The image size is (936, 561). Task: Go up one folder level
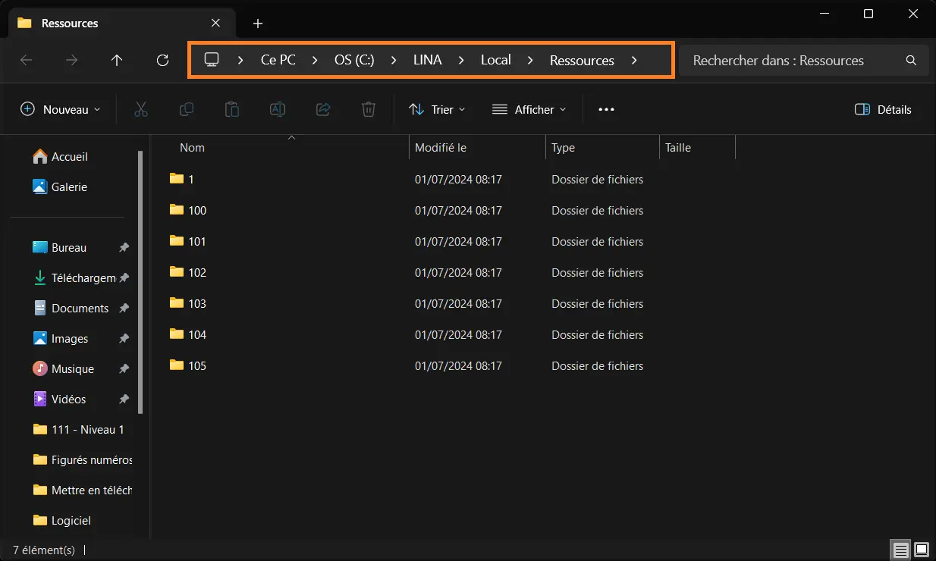click(x=117, y=61)
